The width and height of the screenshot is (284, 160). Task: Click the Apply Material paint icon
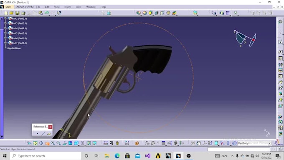point(137,143)
